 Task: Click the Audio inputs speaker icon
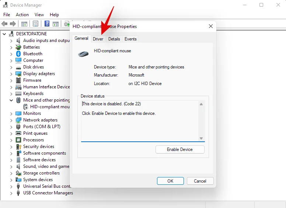pyautogui.click(x=18, y=40)
